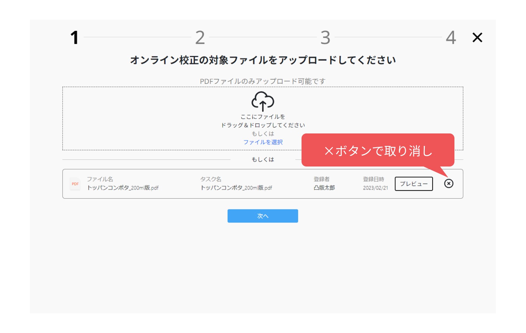Screen dimensions: 526x333
Task: Go to step 4 in the wizard
Action: point(451,38)
